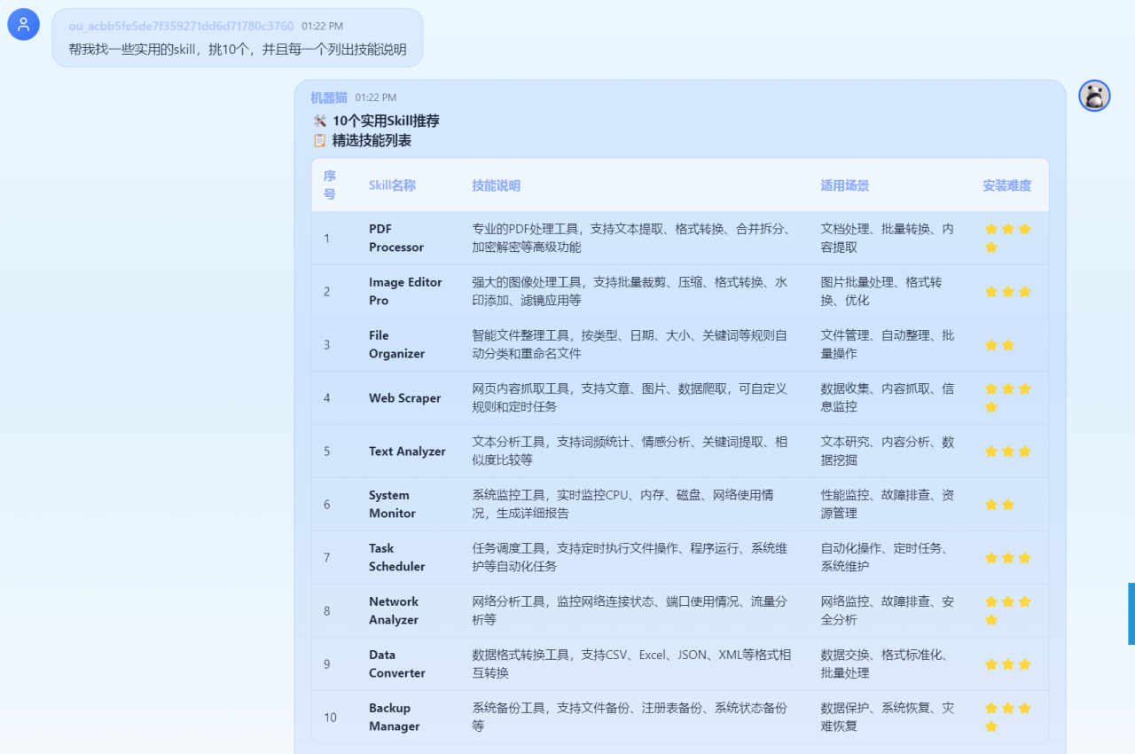Click the PDF Processor description text
The image size is (1135, 754).
(x=630, y=238)
